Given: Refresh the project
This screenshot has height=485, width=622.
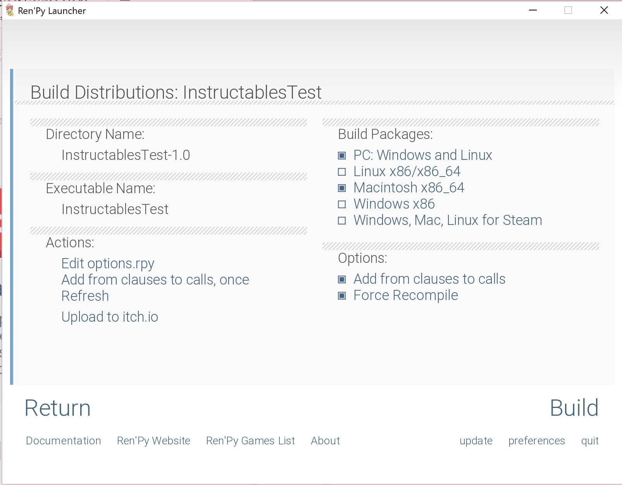Looking at the screenshot, I should pyautogui.click(x=85, y=296).
